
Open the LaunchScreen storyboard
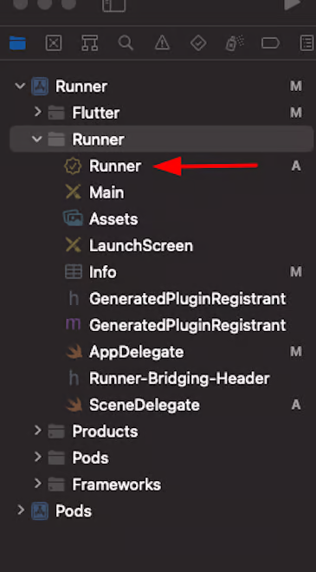[x=141, y=245]
